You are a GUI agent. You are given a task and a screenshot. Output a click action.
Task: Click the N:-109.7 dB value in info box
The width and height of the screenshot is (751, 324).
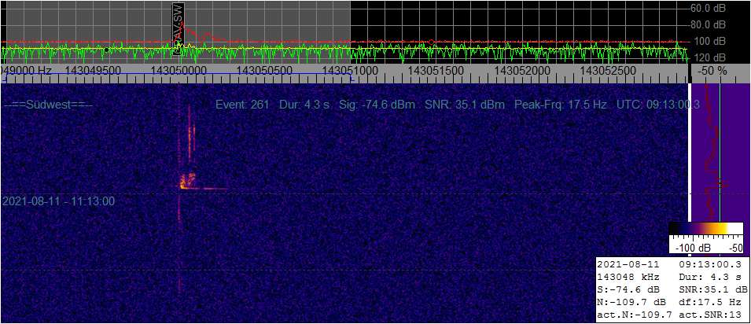click(631, 302)
